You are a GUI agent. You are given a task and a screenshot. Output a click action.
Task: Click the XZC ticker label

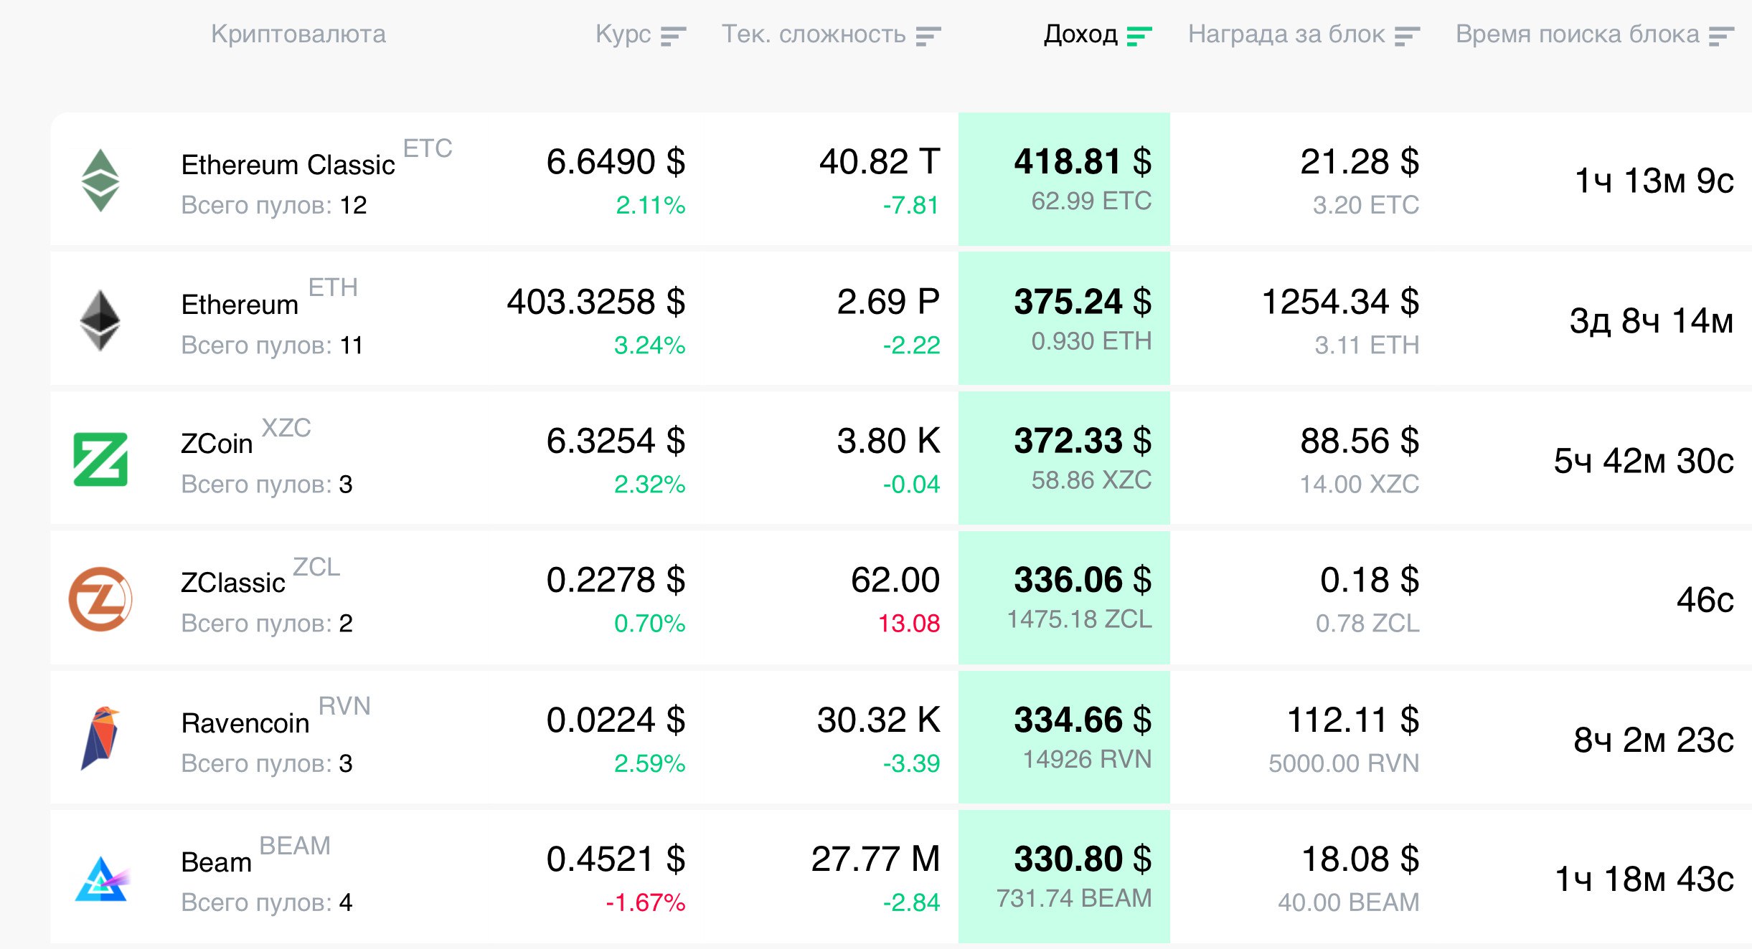pyautogui.click(x=286, y=428)
